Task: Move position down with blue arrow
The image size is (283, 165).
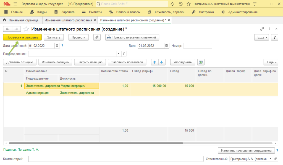Action: click(162, 62)
